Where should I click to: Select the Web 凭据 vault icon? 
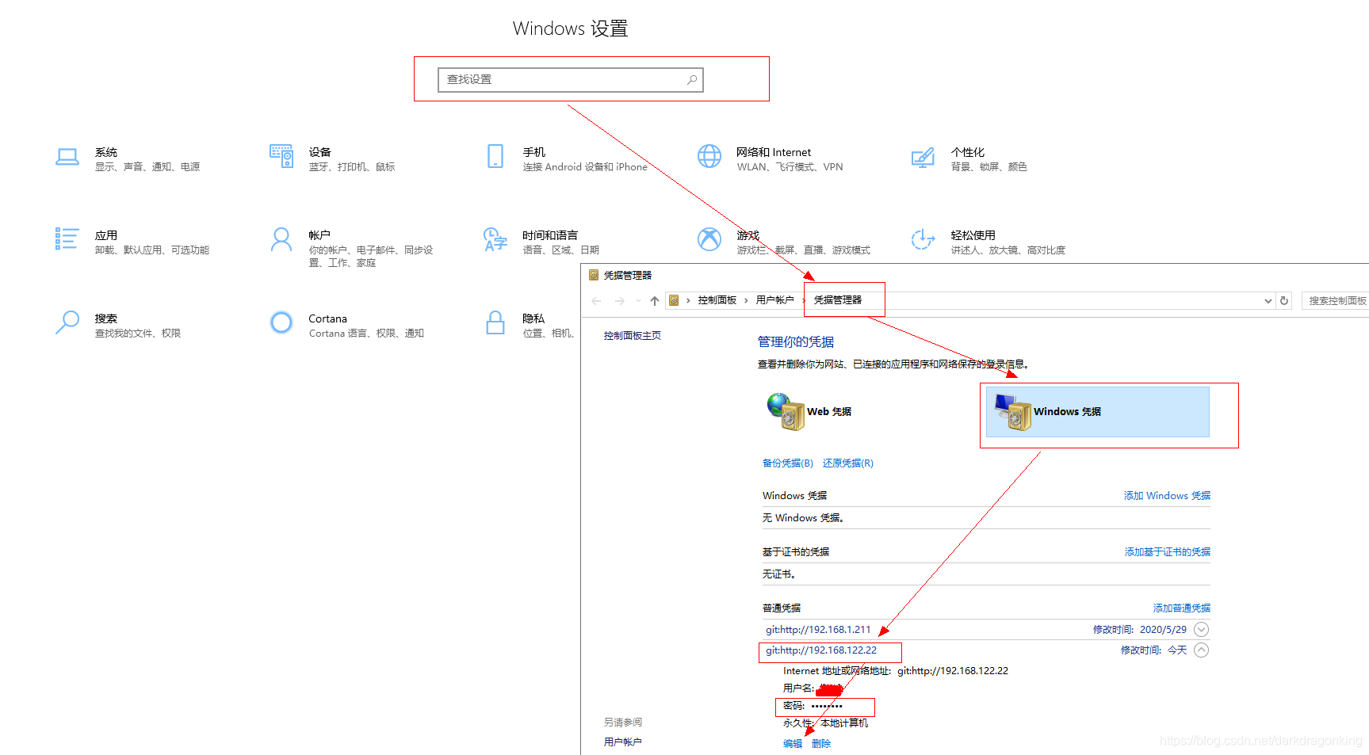click(786, 412)
